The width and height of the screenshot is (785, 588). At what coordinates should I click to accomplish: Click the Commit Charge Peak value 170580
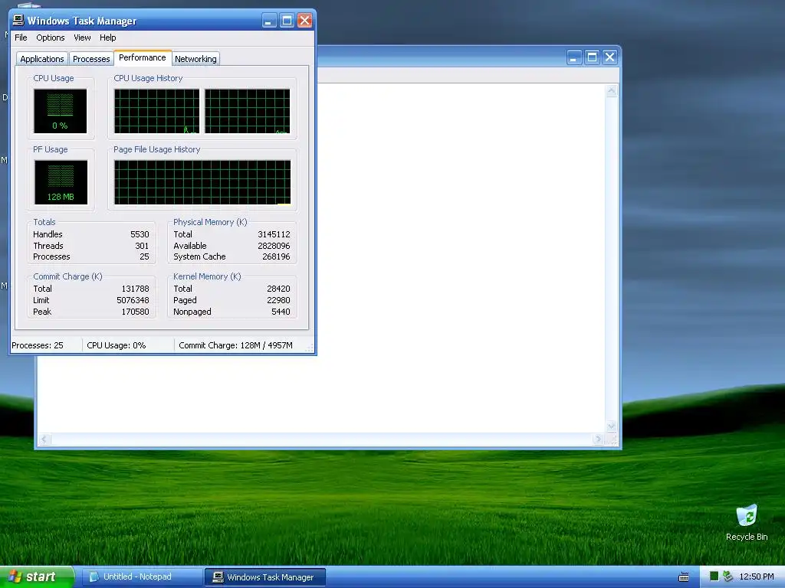coord(135,312)
